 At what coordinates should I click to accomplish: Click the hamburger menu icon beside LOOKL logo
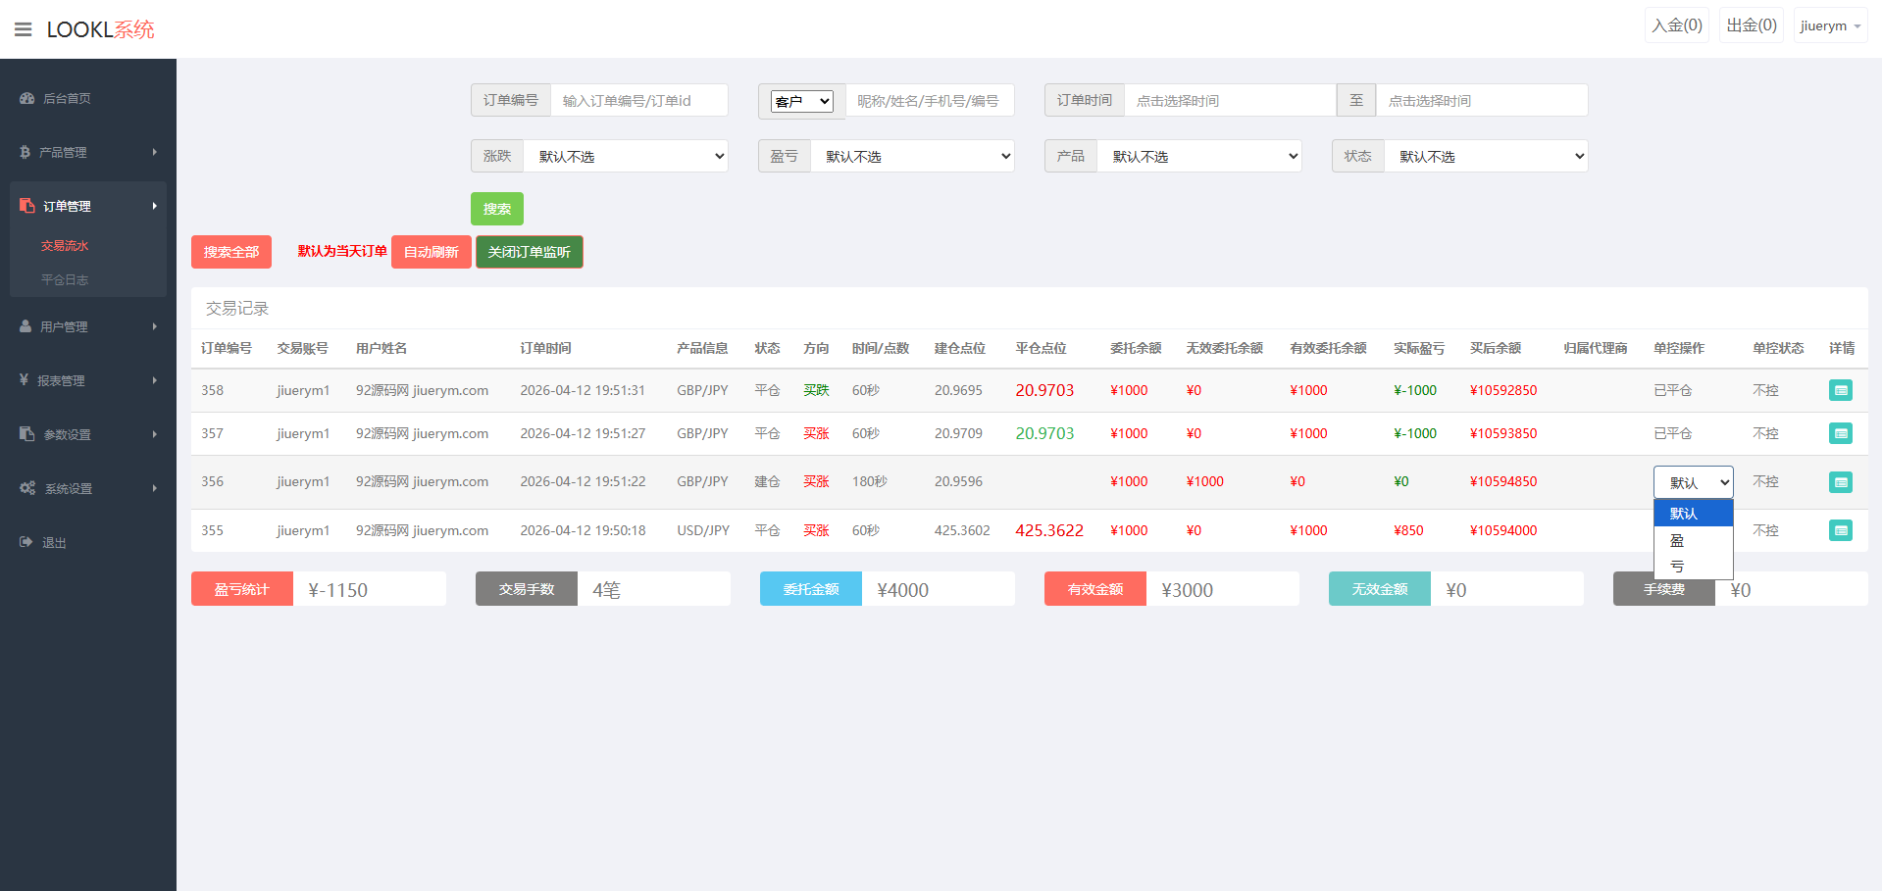click(24, 29)
